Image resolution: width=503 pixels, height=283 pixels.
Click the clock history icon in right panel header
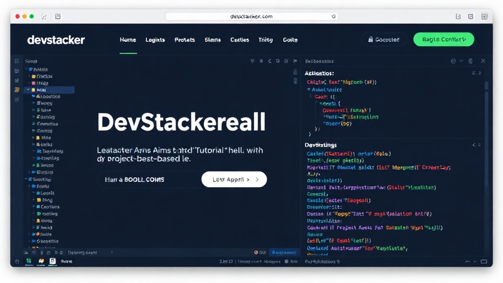click(x=453, y=61)
